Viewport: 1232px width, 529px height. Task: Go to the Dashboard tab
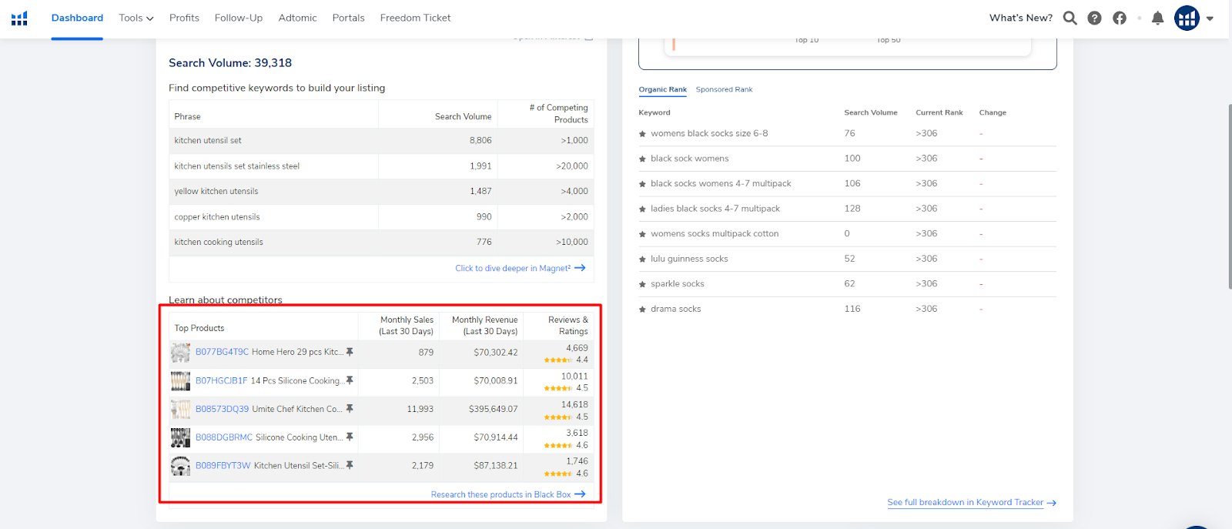pos(77,18)
